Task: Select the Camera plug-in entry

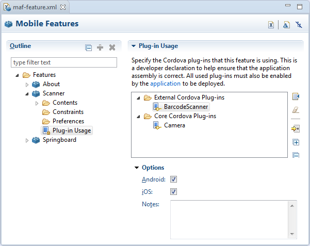Action: (174, 125)
